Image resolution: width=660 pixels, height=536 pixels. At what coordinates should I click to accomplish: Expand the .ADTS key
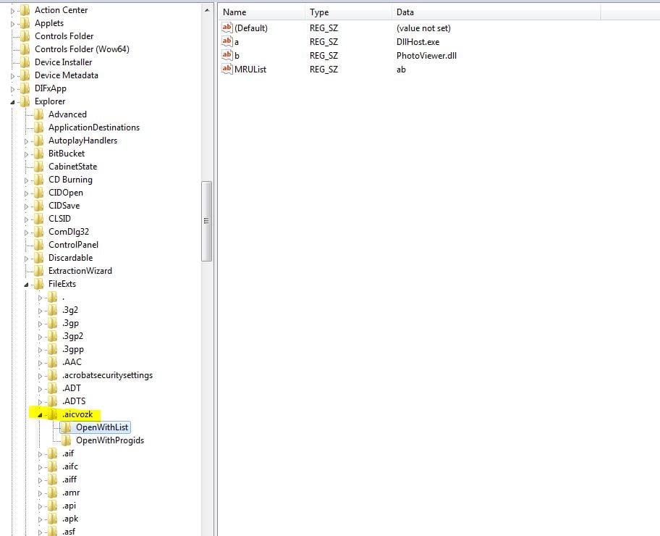40,402
